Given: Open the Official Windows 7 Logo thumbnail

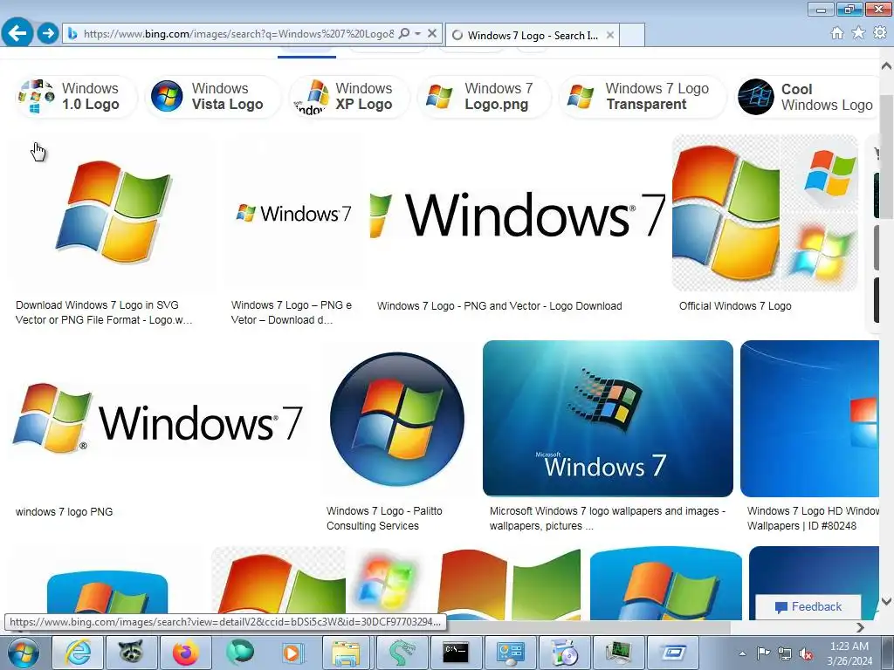Looking at the screenshot, I should [765, 213].
